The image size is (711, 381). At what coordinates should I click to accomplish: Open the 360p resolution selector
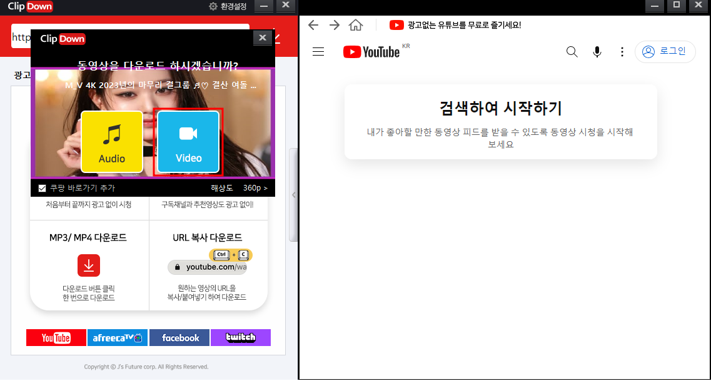[x=255, y=187]
